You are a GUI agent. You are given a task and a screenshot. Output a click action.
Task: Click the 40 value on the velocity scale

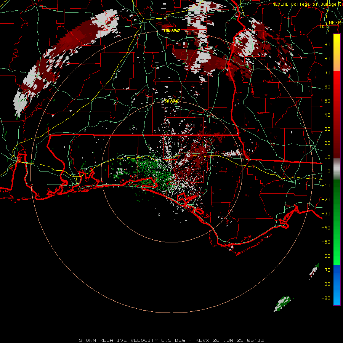tap(327, 115)
